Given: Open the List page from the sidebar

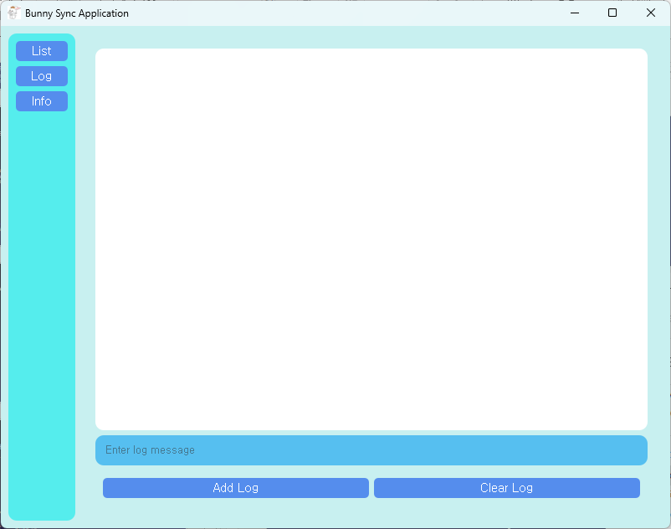Looking at the screenshot, I should [x=42, y=51].
